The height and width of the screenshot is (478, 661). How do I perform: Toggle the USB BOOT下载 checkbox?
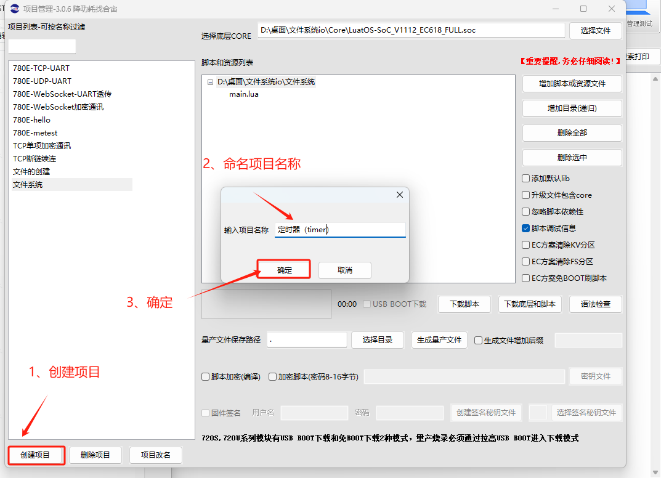click(367, 304)
